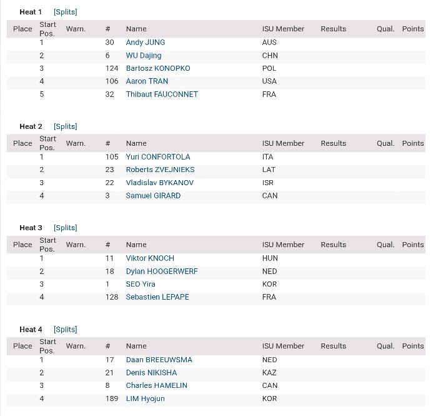Open the Heat 3 Splits link
Viewport: 436px width, 416px height.
(66, 228)
